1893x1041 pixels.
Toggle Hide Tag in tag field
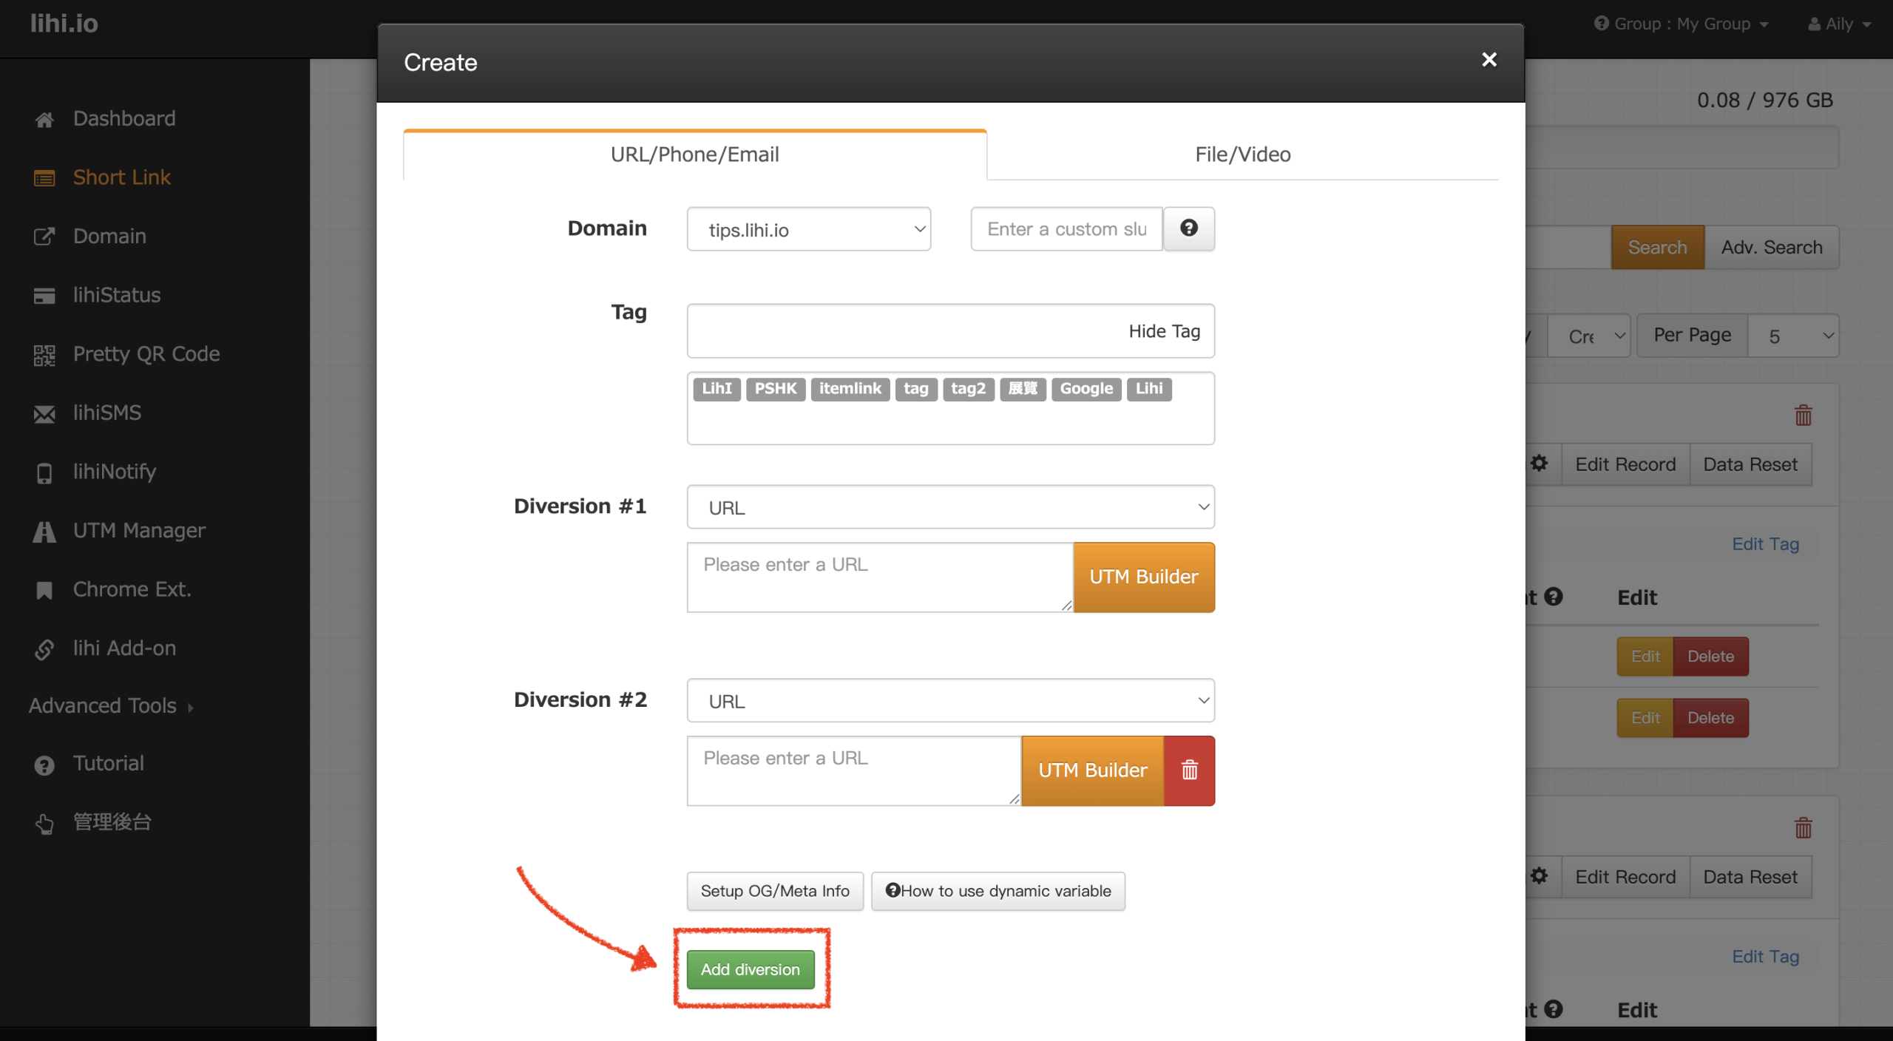[x=1164, y=331]
